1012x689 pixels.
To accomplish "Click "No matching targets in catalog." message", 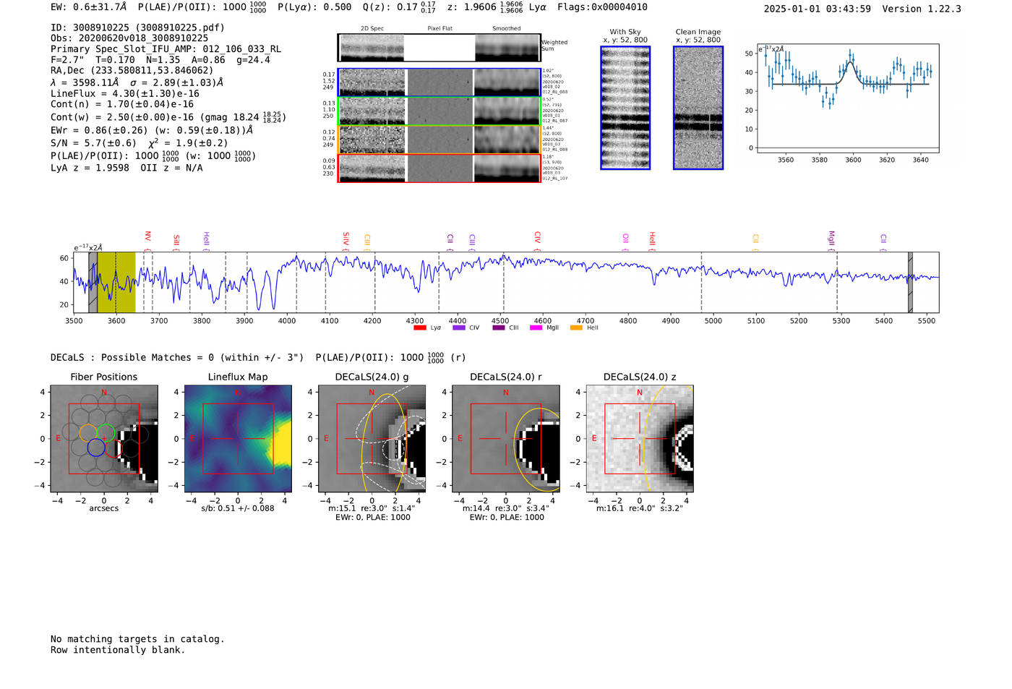I will click(x=137, y=639).
